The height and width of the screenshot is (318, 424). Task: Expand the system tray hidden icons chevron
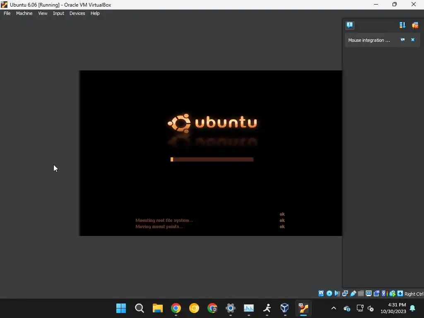[334, 308]
